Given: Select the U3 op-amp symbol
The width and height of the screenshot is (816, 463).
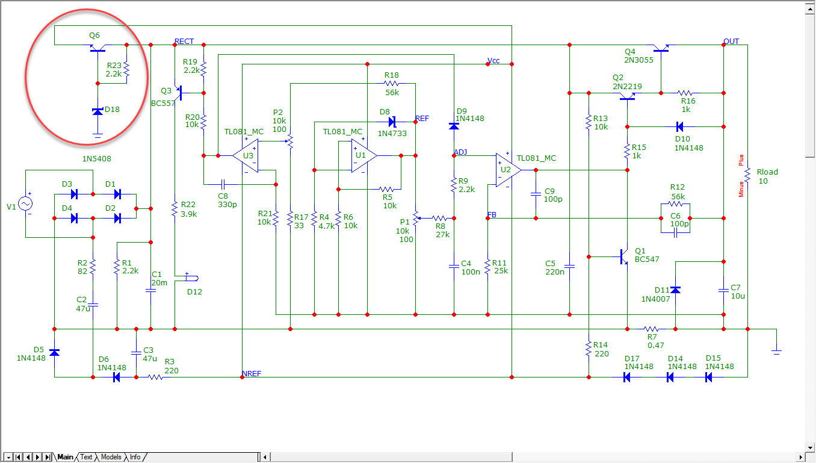Looking at the screenshot, I should click(x=247, y=156).
